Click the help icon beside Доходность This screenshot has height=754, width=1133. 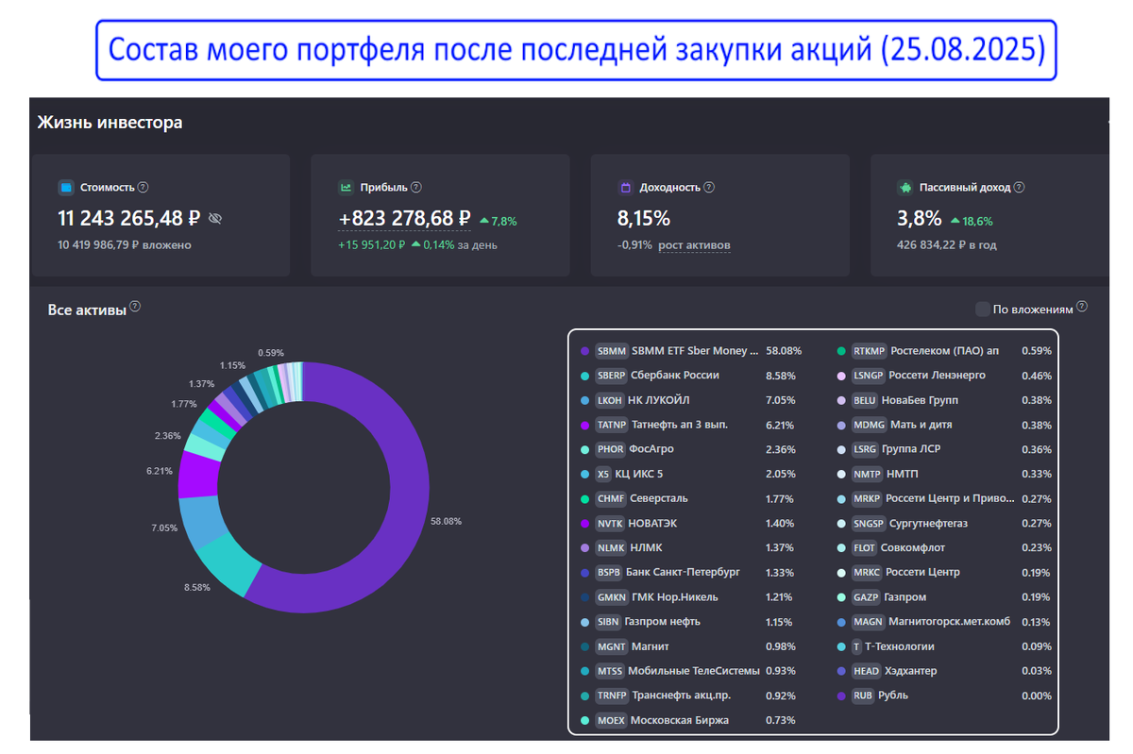click(709, 188)
